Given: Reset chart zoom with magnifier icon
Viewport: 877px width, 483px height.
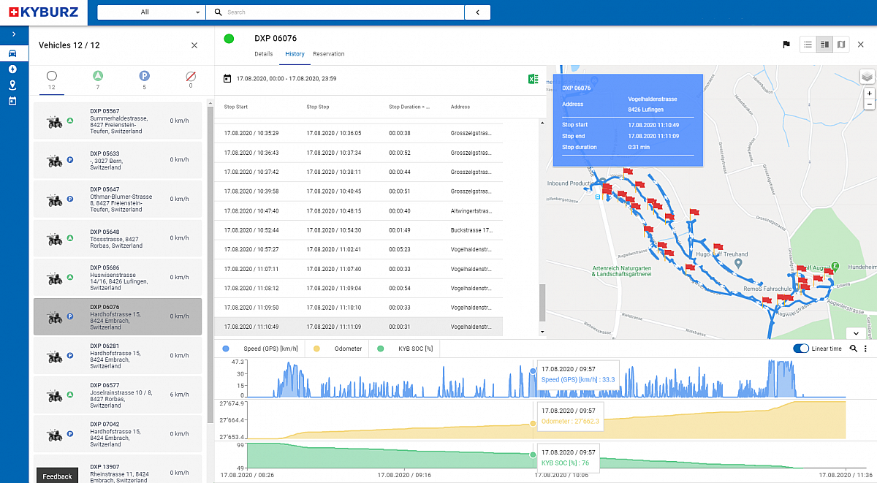Looking at the screenshot, I should coord(853,349).
